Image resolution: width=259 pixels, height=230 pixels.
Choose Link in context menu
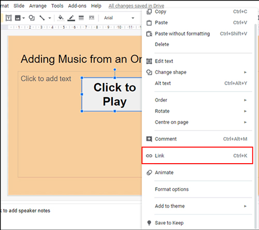coord(197,155)
